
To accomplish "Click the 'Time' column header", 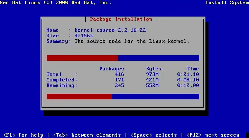I will (193, 69).
